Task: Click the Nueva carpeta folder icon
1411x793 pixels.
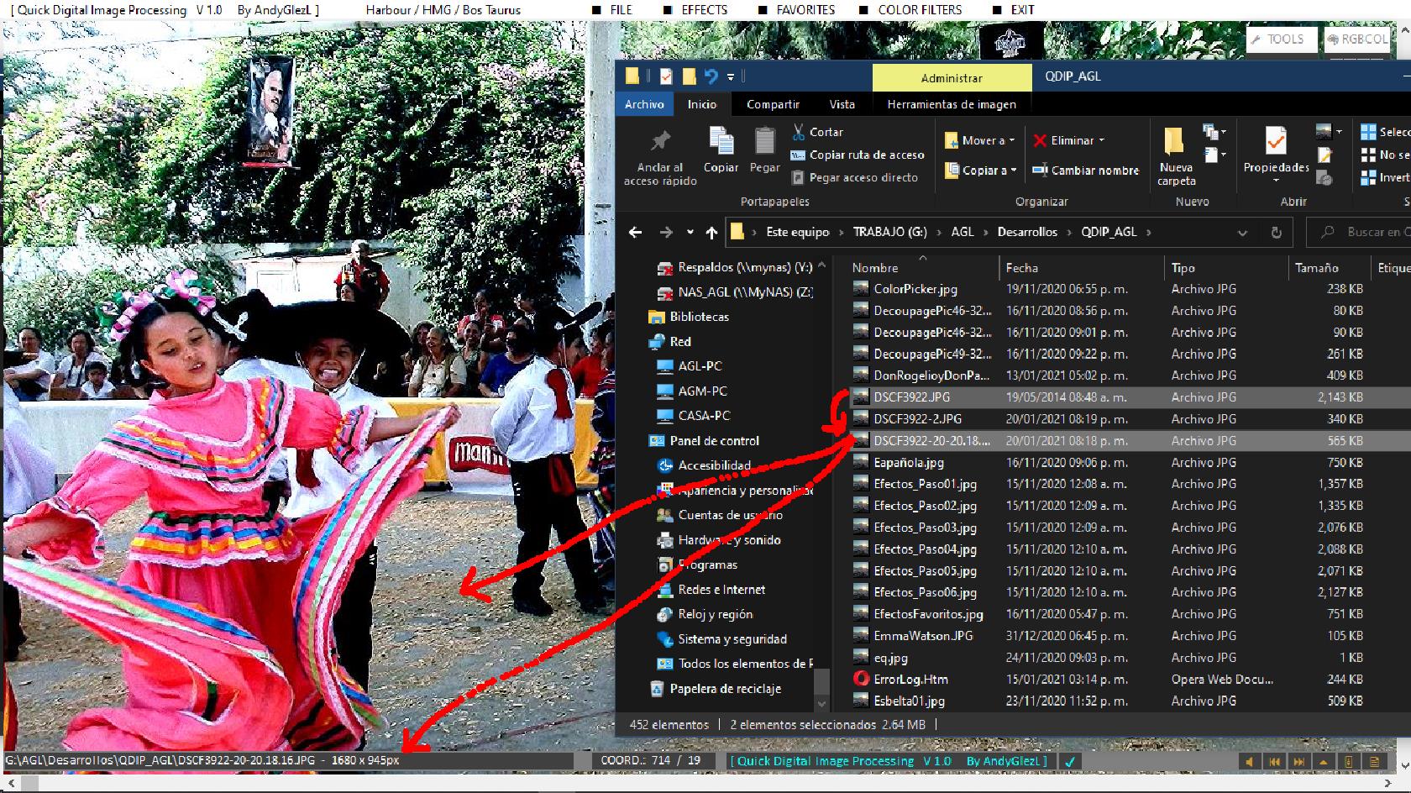Action: 1173,141
